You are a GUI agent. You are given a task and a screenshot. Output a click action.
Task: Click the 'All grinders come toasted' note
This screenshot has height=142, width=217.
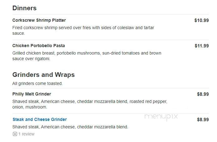37,83
